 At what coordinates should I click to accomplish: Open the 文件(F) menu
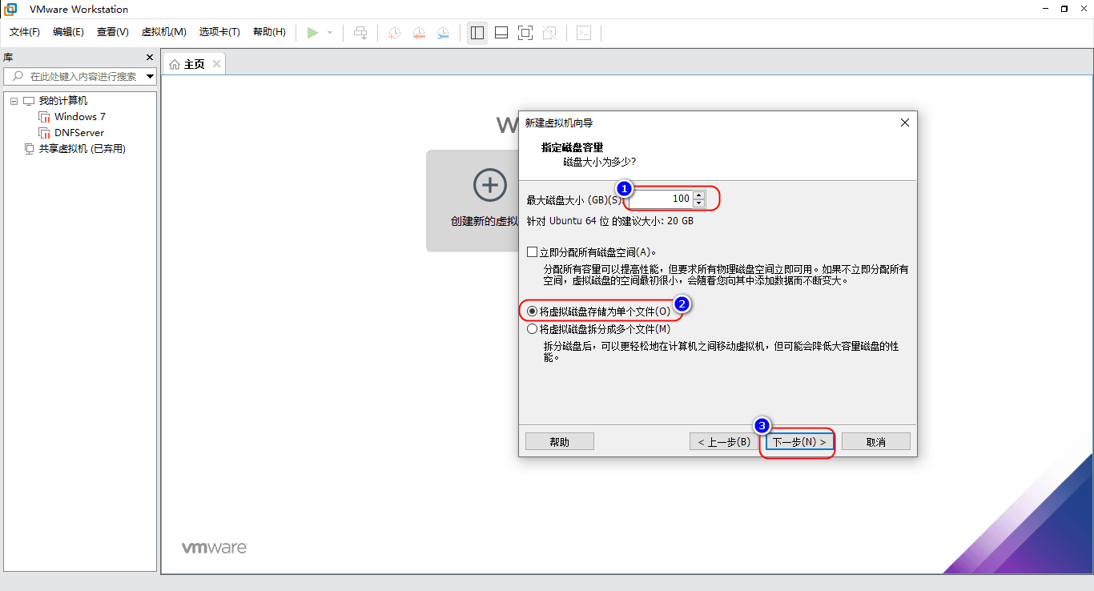click(25, 32)
